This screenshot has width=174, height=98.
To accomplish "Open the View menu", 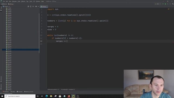I will click(x=10, y=1).
